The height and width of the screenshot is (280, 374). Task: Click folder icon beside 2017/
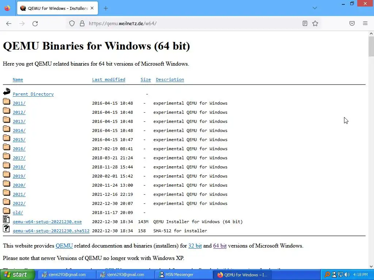click(7, 156)
